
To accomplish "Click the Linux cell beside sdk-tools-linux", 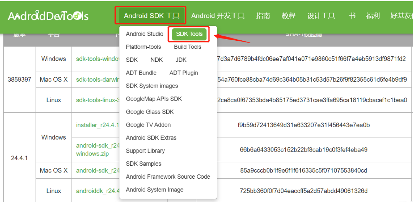I will (x=54, y=100).
